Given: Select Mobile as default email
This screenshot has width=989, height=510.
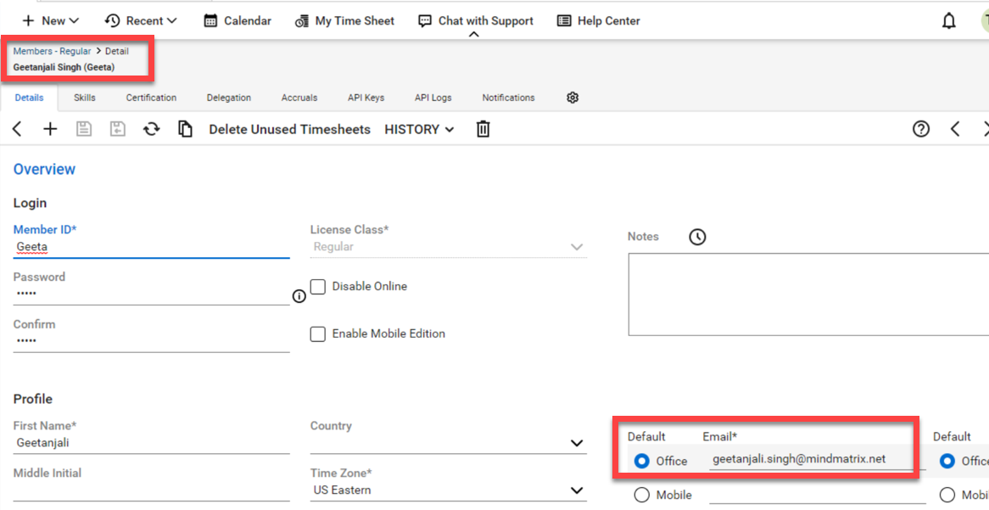Looking at the screenshot, I should pos(642,496).
